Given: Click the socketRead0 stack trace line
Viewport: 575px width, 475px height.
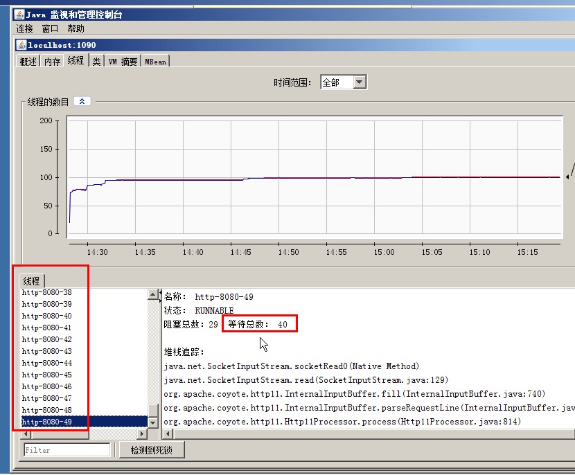Looking at the screenshot, I should (x=292, y=366).
